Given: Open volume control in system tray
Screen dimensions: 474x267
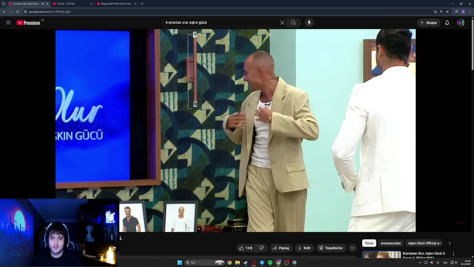Looking at the screenshot, I should tap(456, 263).
